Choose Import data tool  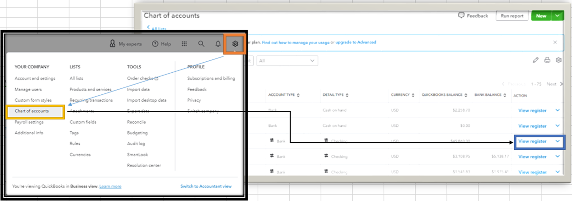[x=138, y=89]
